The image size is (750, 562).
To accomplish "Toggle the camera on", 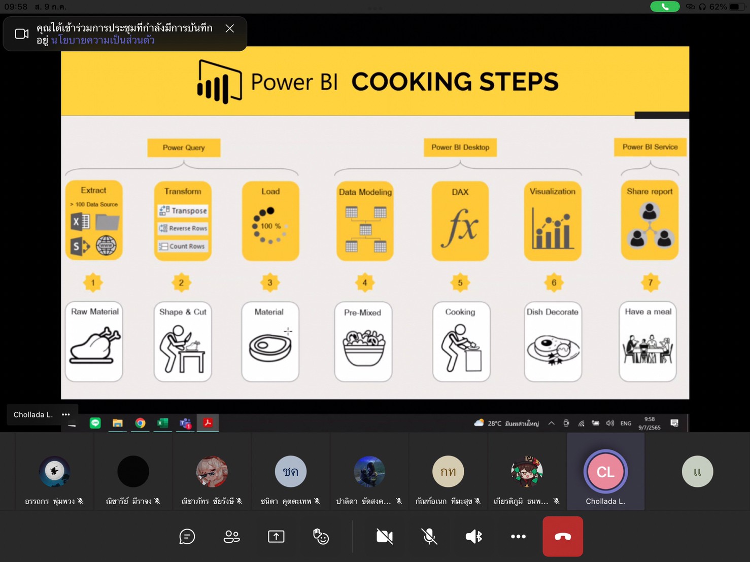I will [385, 537].
